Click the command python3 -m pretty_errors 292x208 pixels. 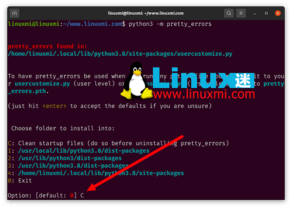(170, 24)
